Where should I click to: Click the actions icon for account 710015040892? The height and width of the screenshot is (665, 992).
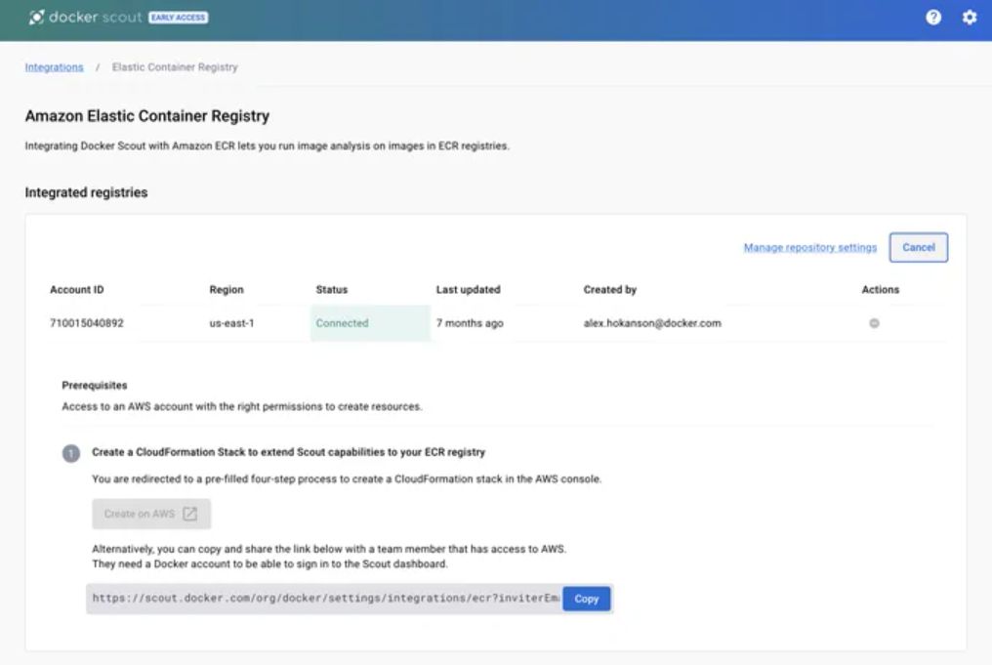[x=874, y=323]
